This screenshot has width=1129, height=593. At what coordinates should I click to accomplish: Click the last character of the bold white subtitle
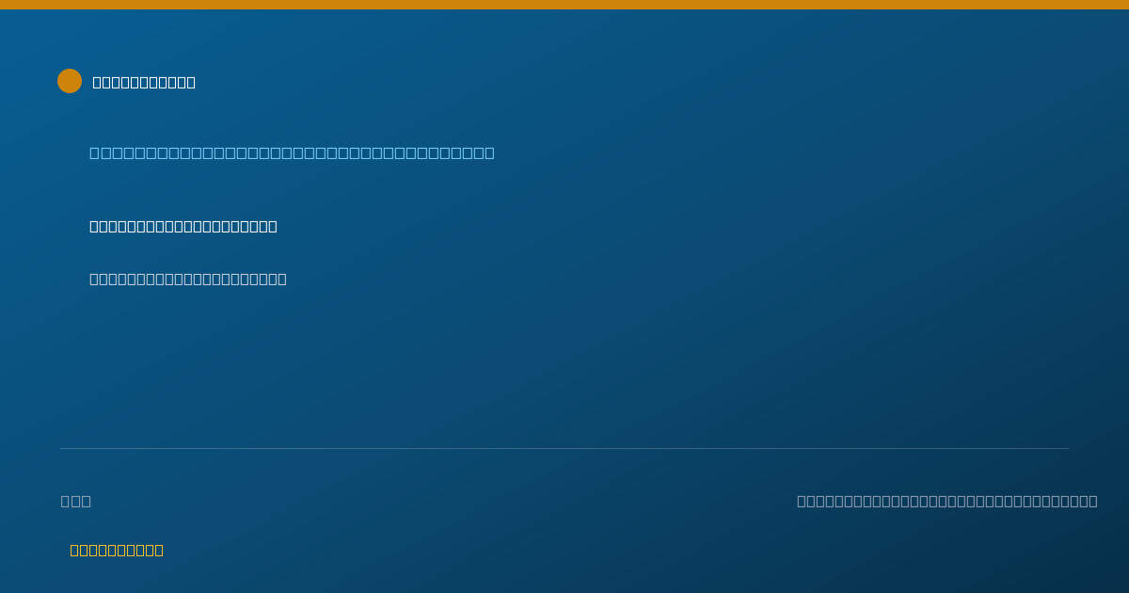pyautogui.click(x=273, y=226)
